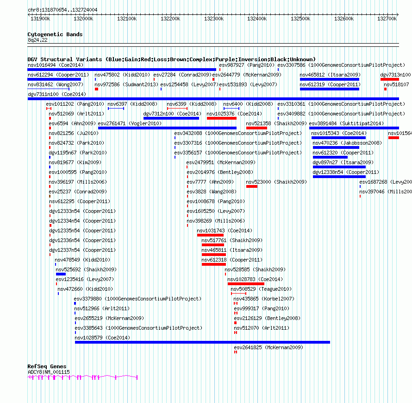
Task: Click the 132300k ruler tick label
Action: coord(214,19)
